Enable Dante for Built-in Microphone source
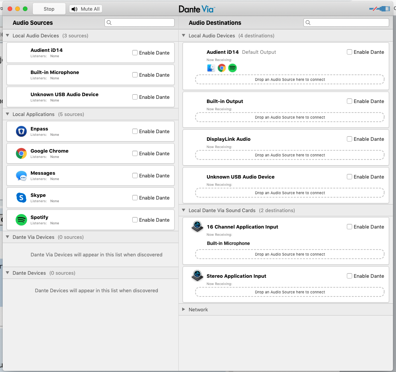The image size is (396, 372). click(135, 75)
